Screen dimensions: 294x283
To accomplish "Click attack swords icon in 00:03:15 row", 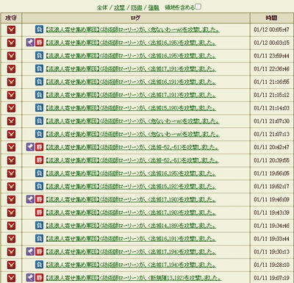I will click(11, 43).
